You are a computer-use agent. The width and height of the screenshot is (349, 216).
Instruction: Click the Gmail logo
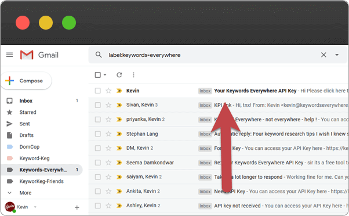[x=39, y=55]
